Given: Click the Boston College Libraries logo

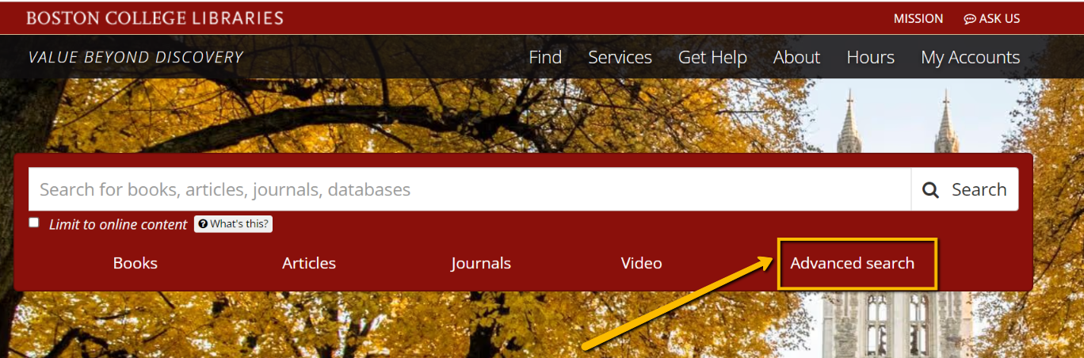Looking at the screenshot, I should 155,17.
